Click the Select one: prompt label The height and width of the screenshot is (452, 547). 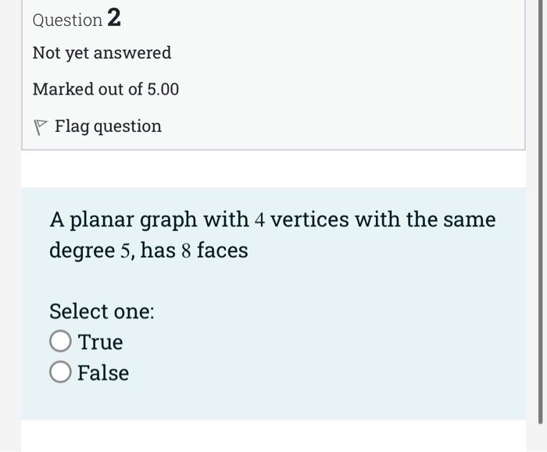[102, 311]
